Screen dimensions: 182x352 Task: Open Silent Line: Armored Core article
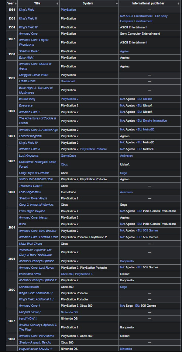click(36, 180)
